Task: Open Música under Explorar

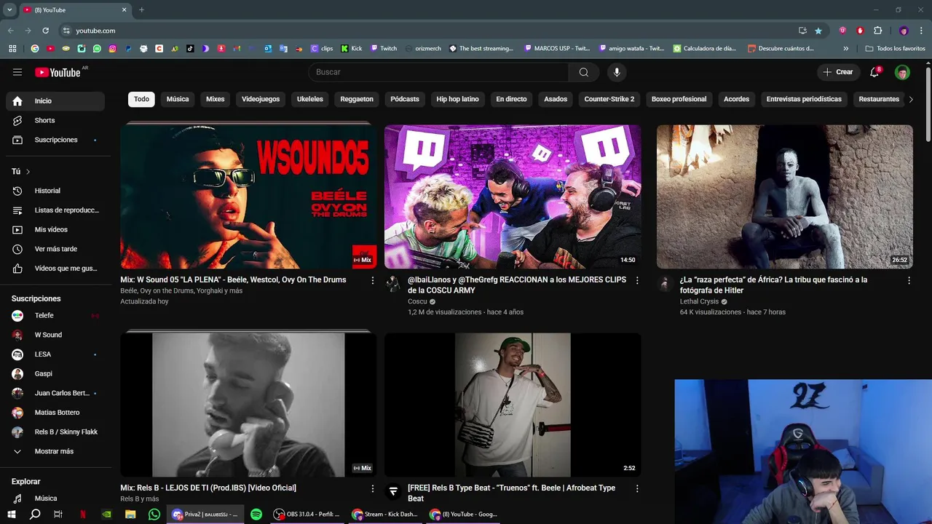Action: click(x=55, y=499)
